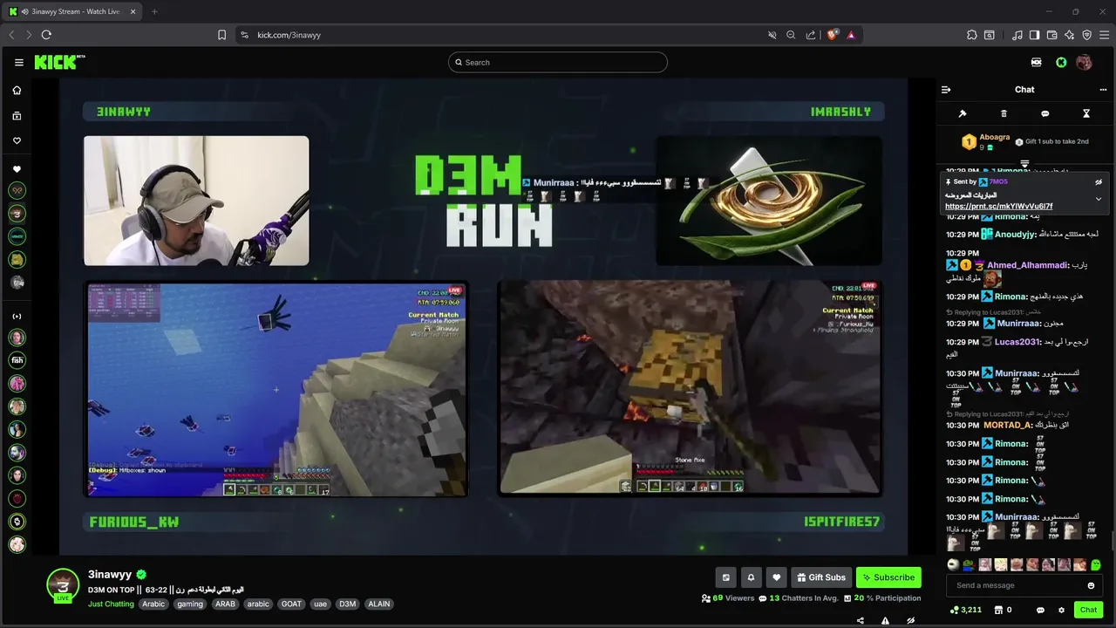The width and height of the screenshot is (1116, 628).
Task: Open the user profile avatar menu
Action: [1084, 62]
